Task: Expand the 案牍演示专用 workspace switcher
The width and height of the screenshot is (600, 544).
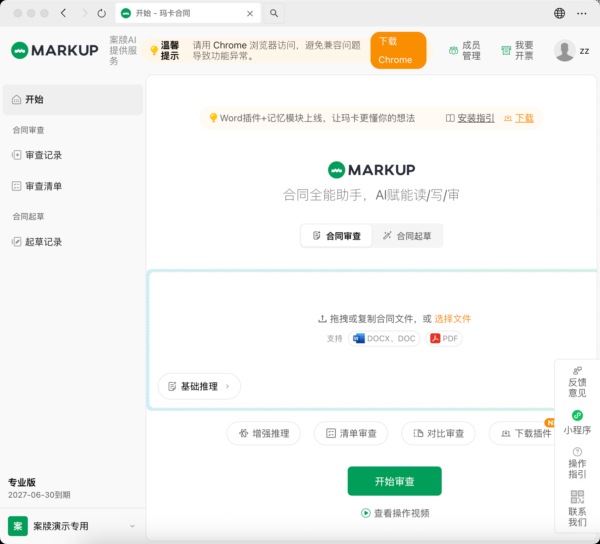Action: point(73,526)
